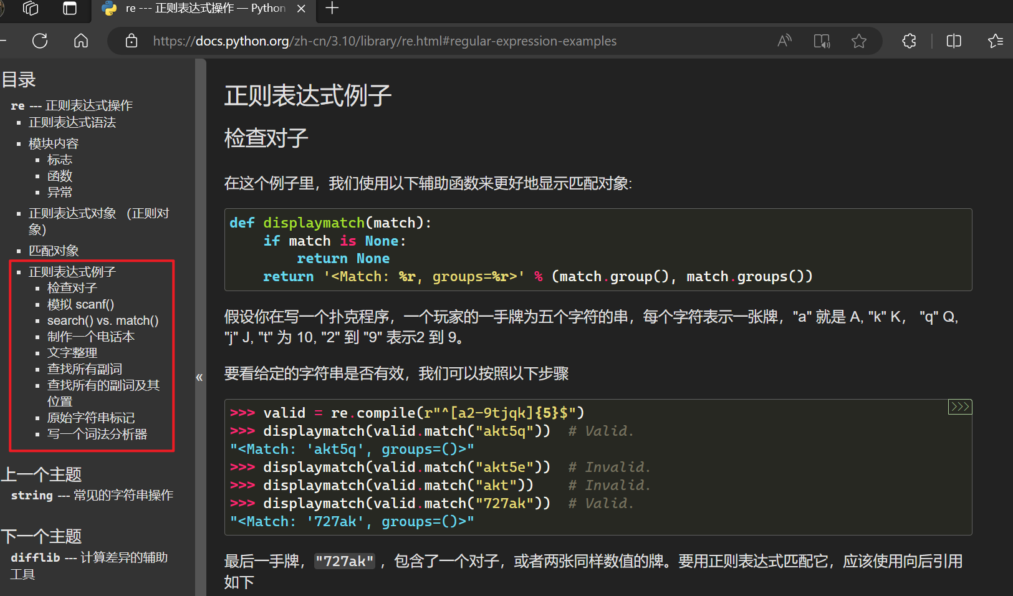
Task: View site information lock icon
Action: [132, 41]
